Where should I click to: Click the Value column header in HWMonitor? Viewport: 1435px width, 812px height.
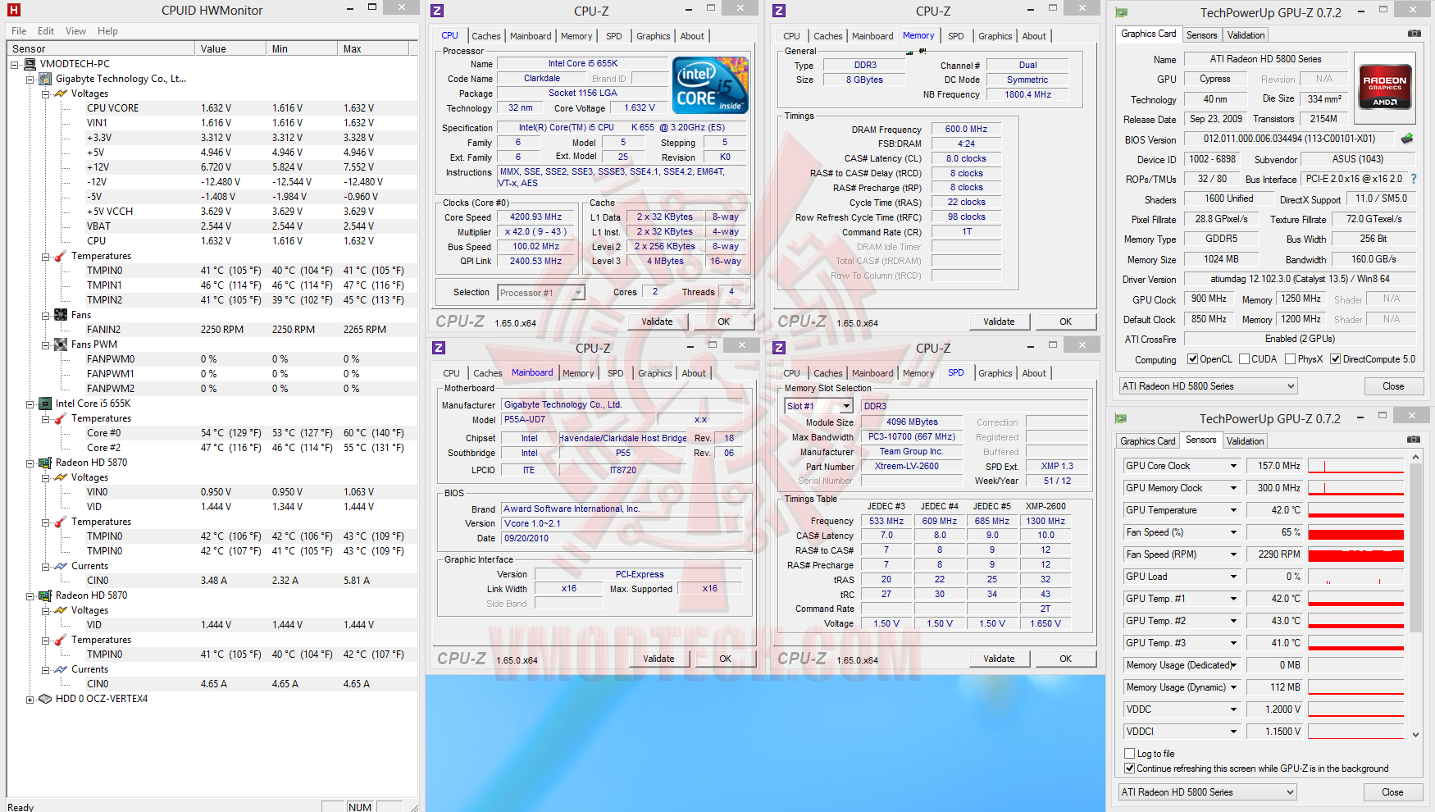[232, 49]
